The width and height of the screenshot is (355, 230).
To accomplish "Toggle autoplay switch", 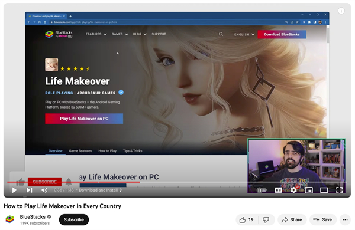I will pos(262,190).
